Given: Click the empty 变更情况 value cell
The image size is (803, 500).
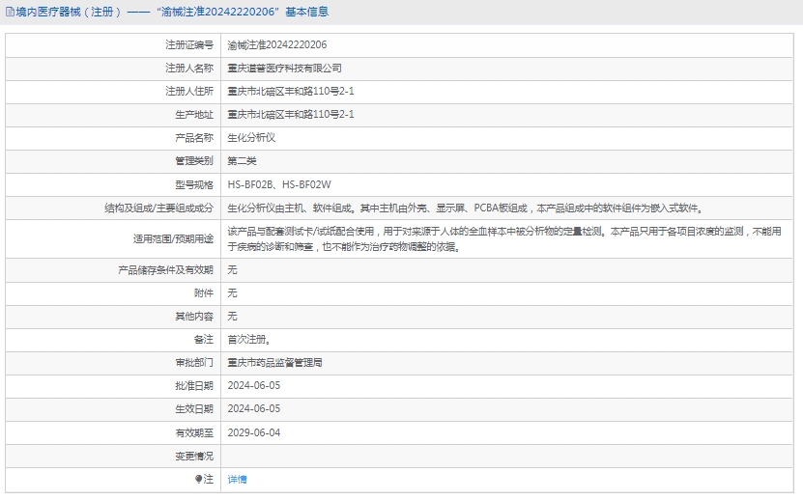Looking at the screenshot, I should click(507, 456).
